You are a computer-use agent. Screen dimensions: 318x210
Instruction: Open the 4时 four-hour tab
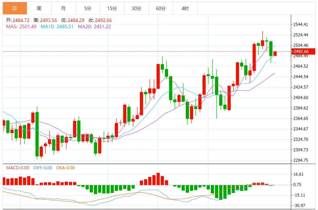click(x=185, y=8)
